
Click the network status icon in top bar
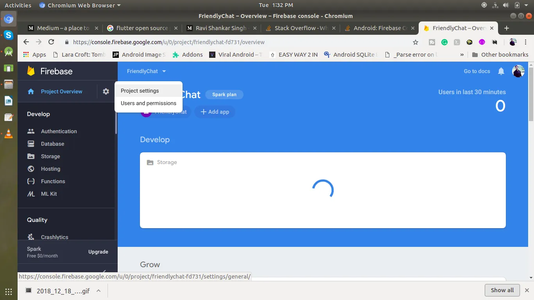(x=495, y=5)
